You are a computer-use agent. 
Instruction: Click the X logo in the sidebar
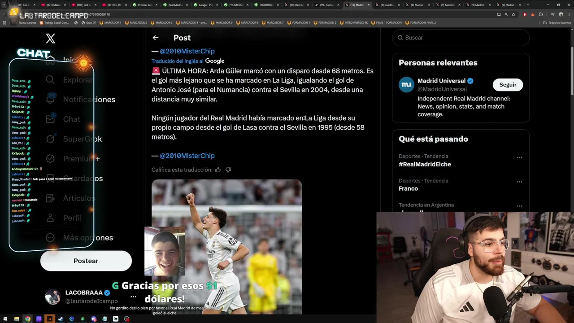pyautogui.click(x=51, y=39)
